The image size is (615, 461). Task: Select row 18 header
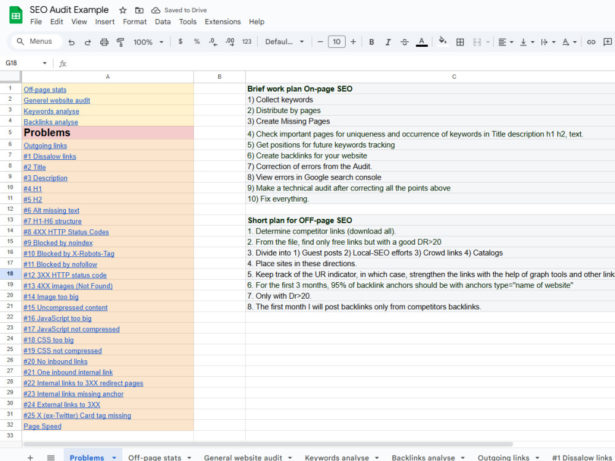pos(10,274)
